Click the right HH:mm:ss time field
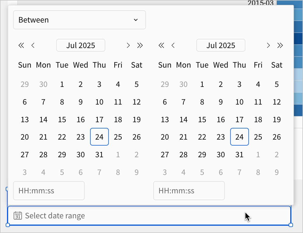 (x=189, y=191)
